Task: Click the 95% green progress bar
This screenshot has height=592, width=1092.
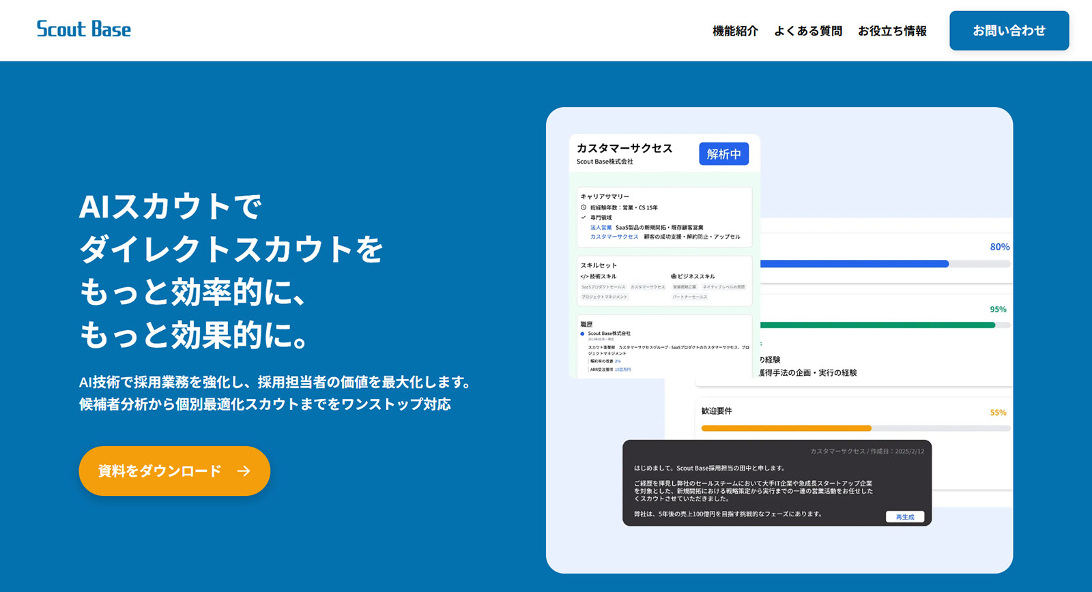Action: click(885, 325)
